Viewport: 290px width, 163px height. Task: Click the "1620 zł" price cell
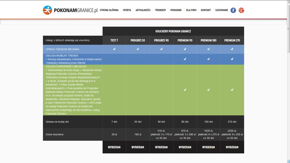(208, 134)
